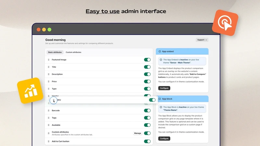Click the Manage button for Custom attributes

[137, 133]
